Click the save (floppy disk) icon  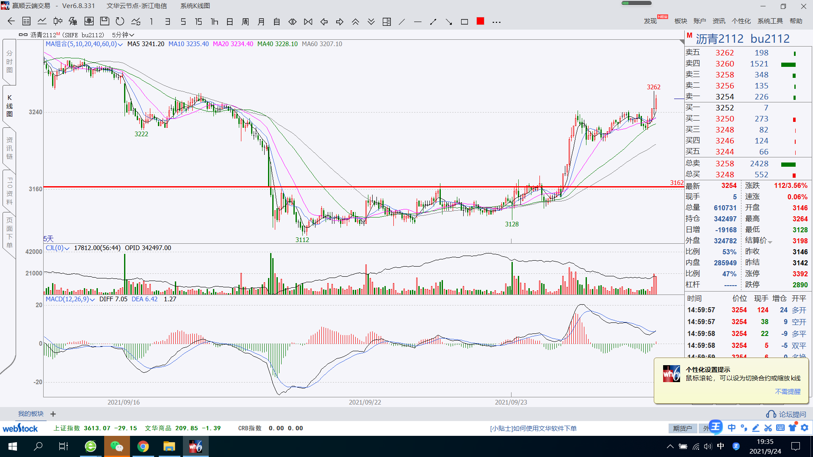pos(105,22)
